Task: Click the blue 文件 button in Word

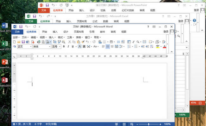Action: click(17, 32)
